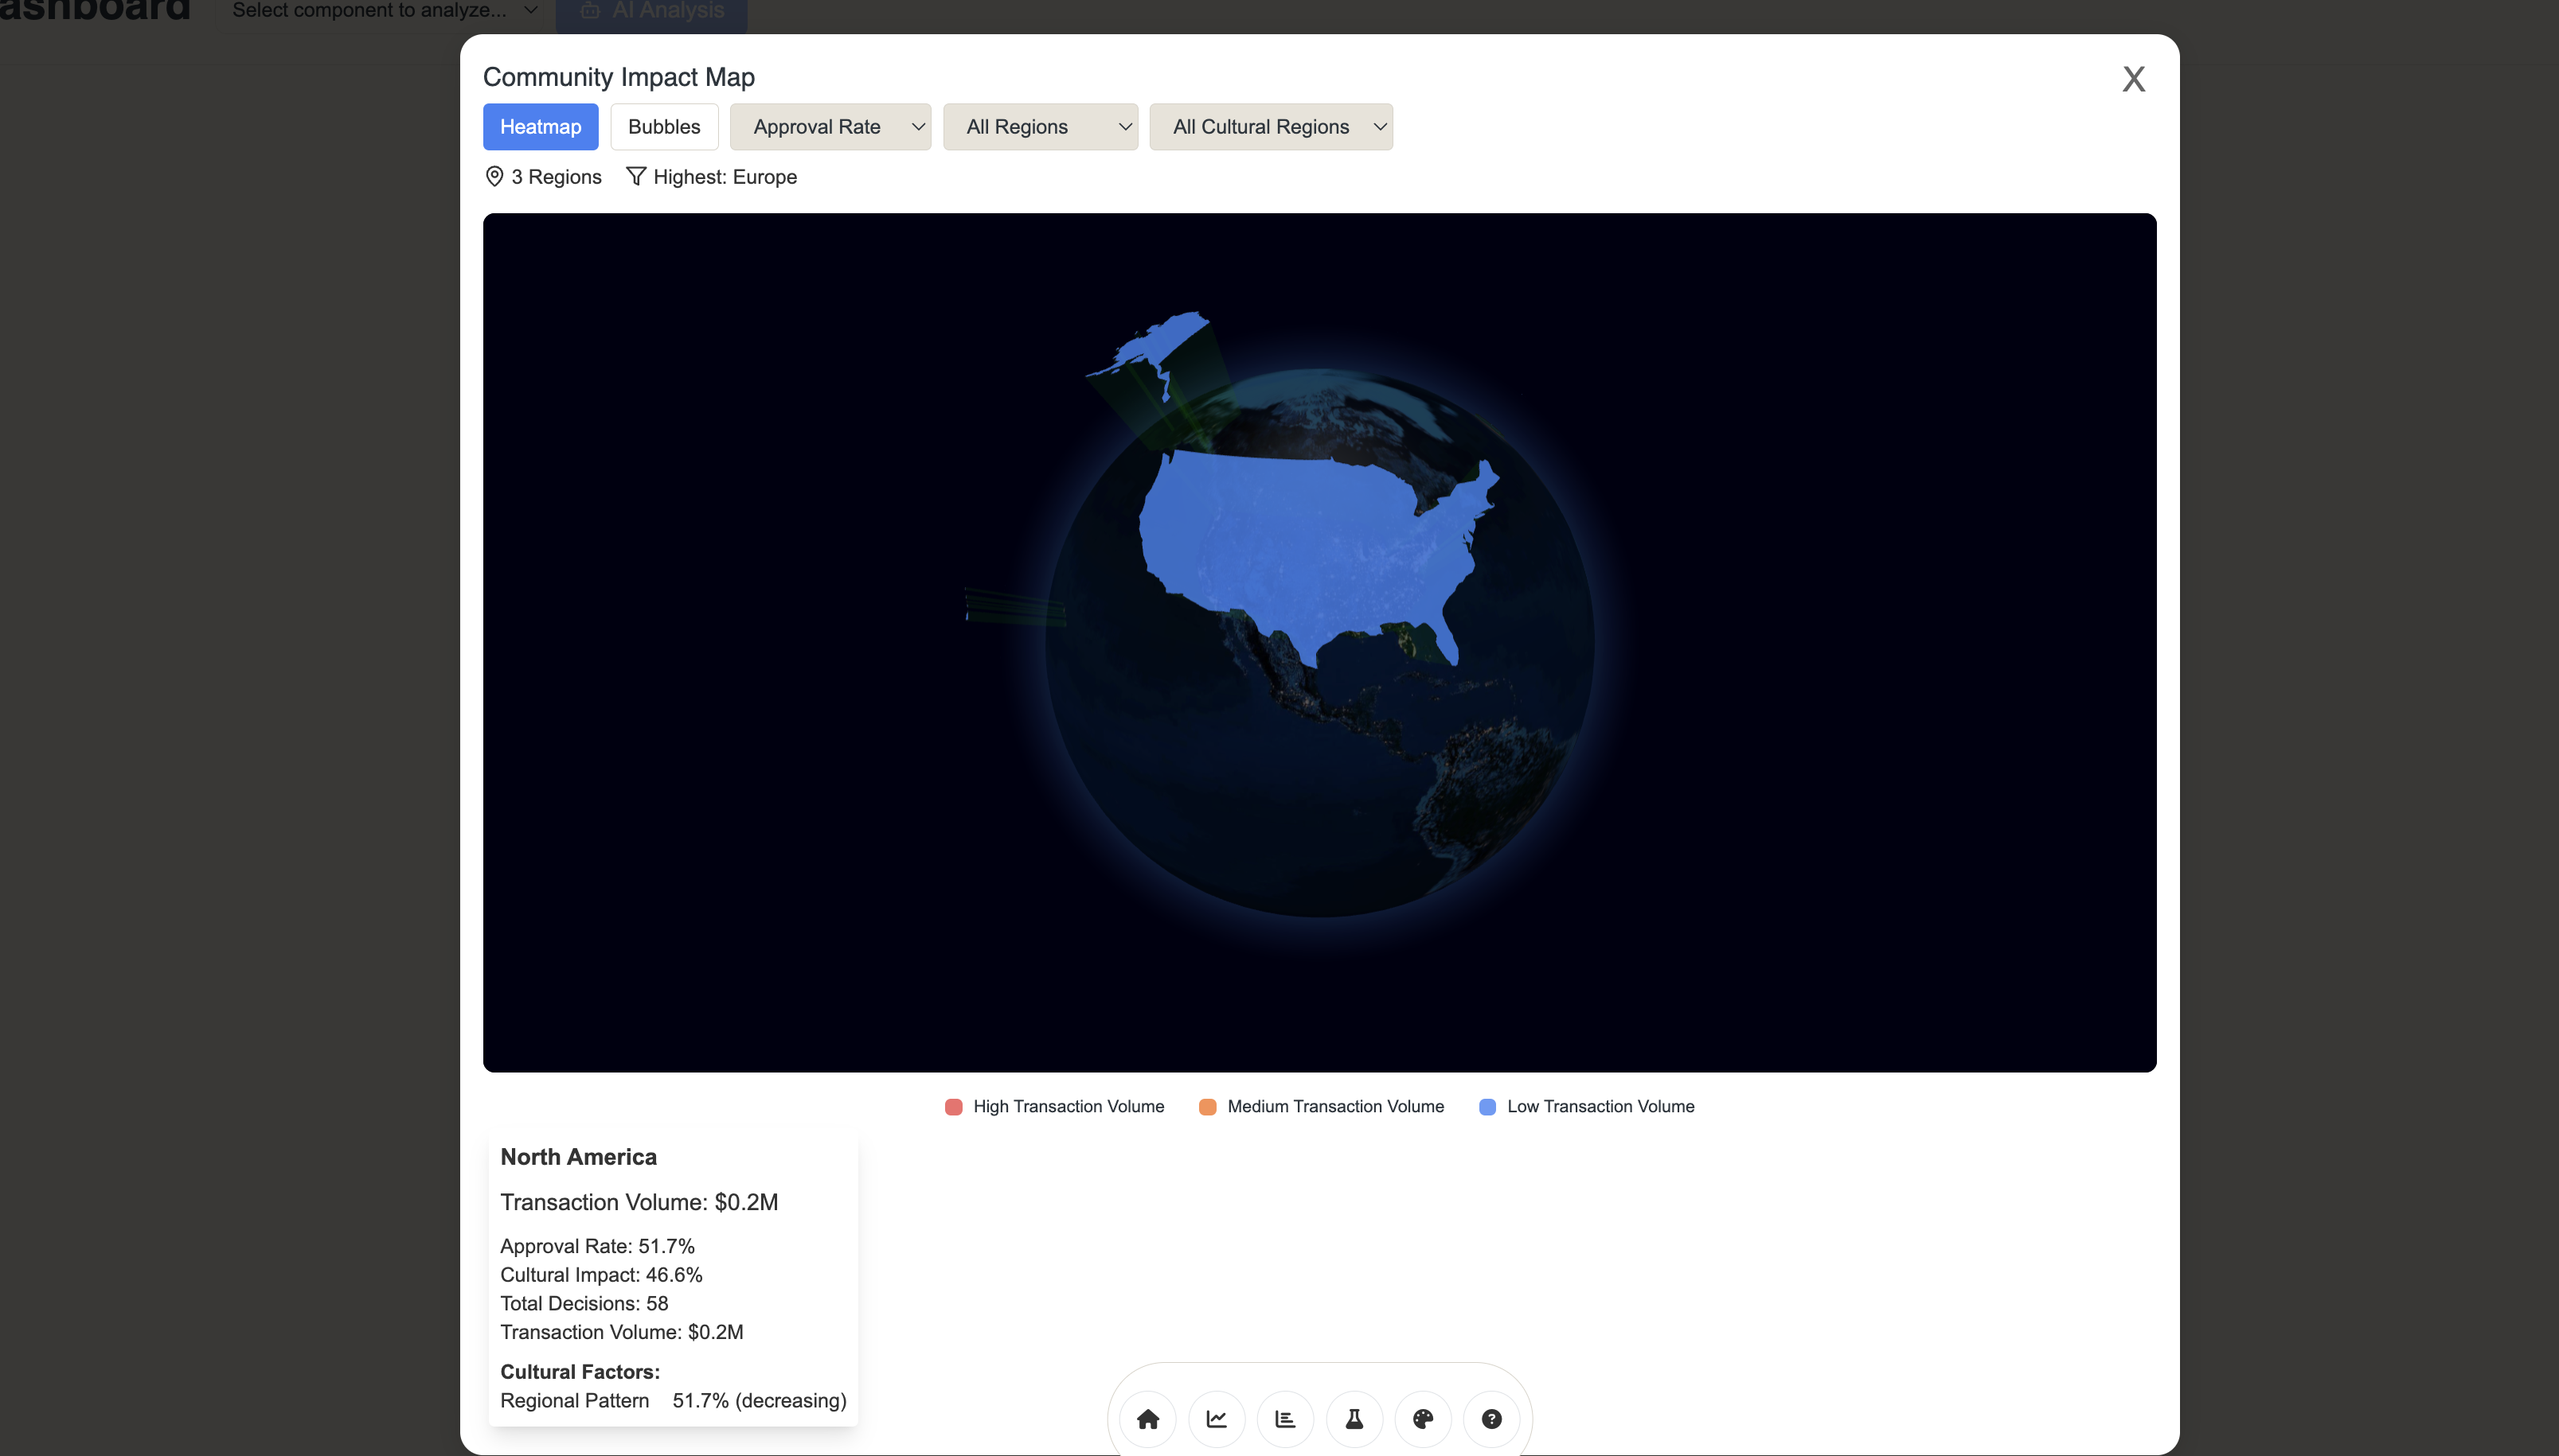Screen dimensions: 2559x1456
Task: Switch map to Bubbles mode
Action: tap(664, 127)
